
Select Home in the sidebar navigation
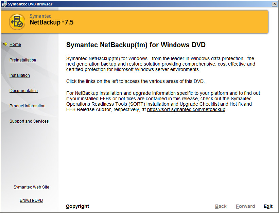coord(15,45)
